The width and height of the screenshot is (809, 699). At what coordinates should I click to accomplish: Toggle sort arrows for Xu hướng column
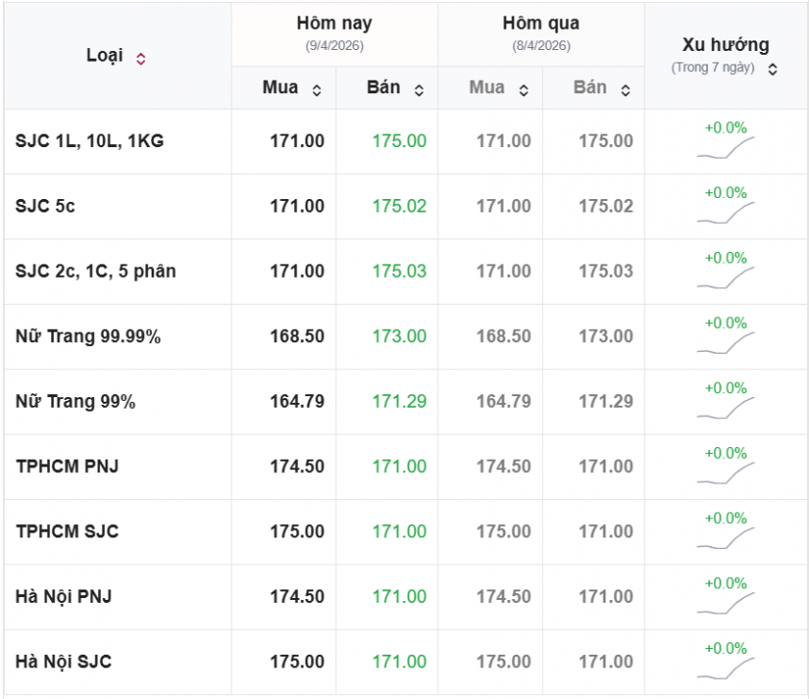point(772,69)
